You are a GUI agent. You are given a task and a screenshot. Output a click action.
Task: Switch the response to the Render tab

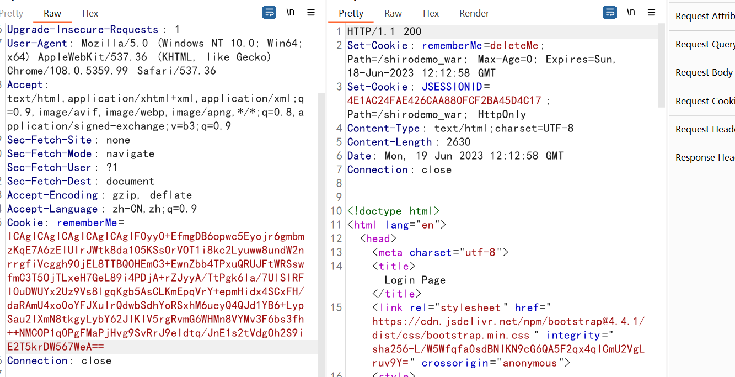click(474, 13)
